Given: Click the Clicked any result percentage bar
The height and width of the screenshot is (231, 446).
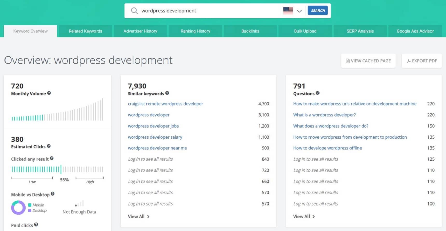Looking at the screenshot, I should coord(57,169).
